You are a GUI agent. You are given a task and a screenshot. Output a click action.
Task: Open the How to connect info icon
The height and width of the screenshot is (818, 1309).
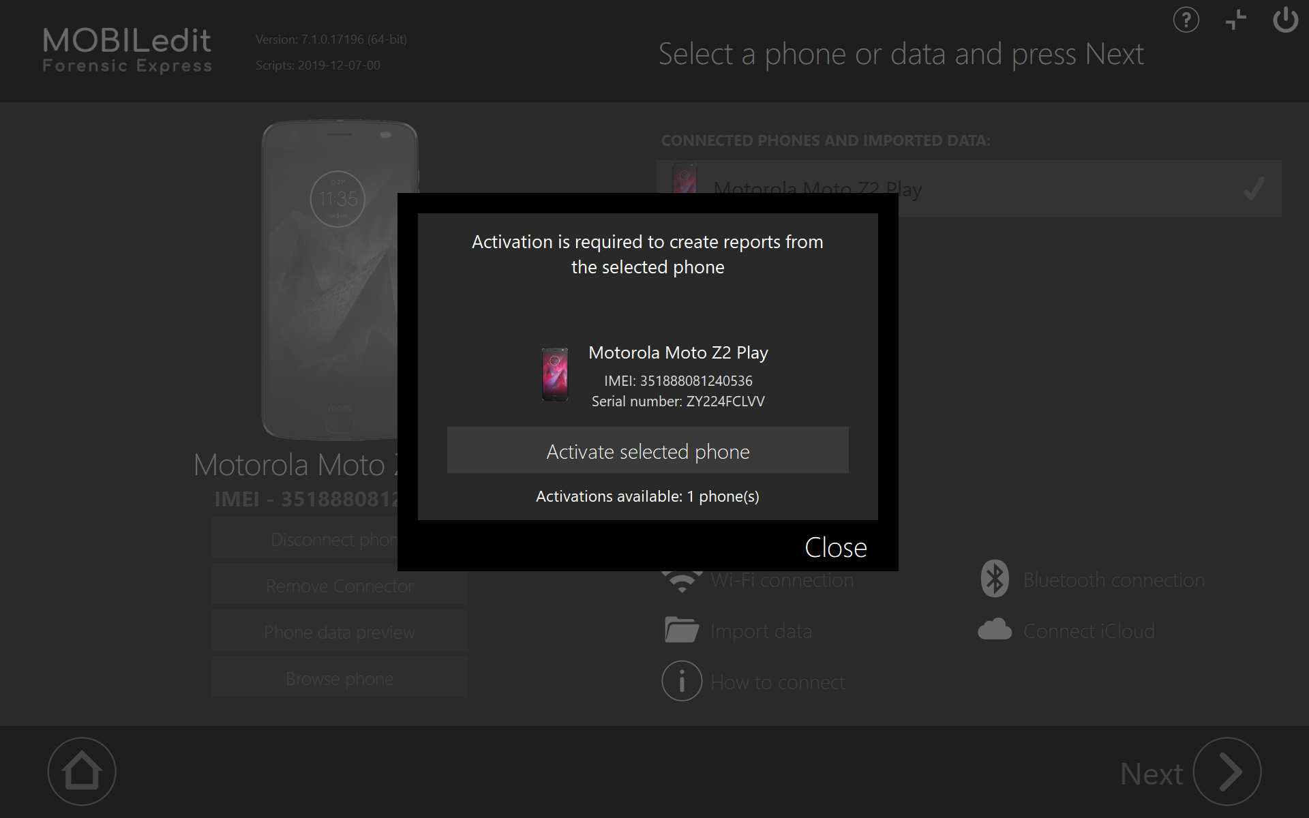(x=682, y=680)
